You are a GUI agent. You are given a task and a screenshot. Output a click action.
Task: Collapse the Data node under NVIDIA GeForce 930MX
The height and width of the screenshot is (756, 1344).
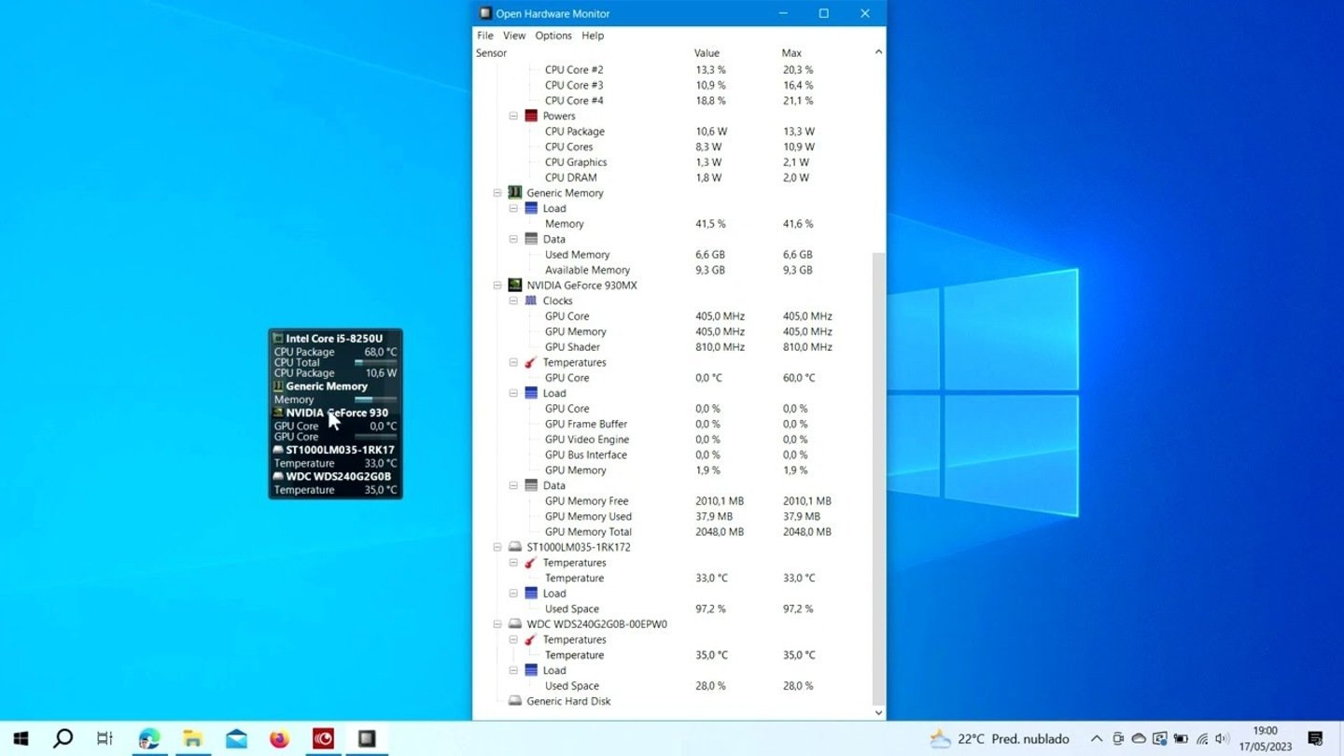click(513, 485)
